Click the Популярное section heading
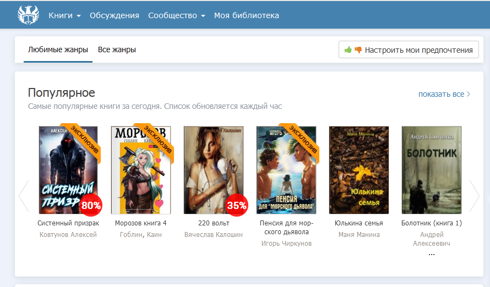The width and height of the screenshot is (490, 287). tap(62, 93)
